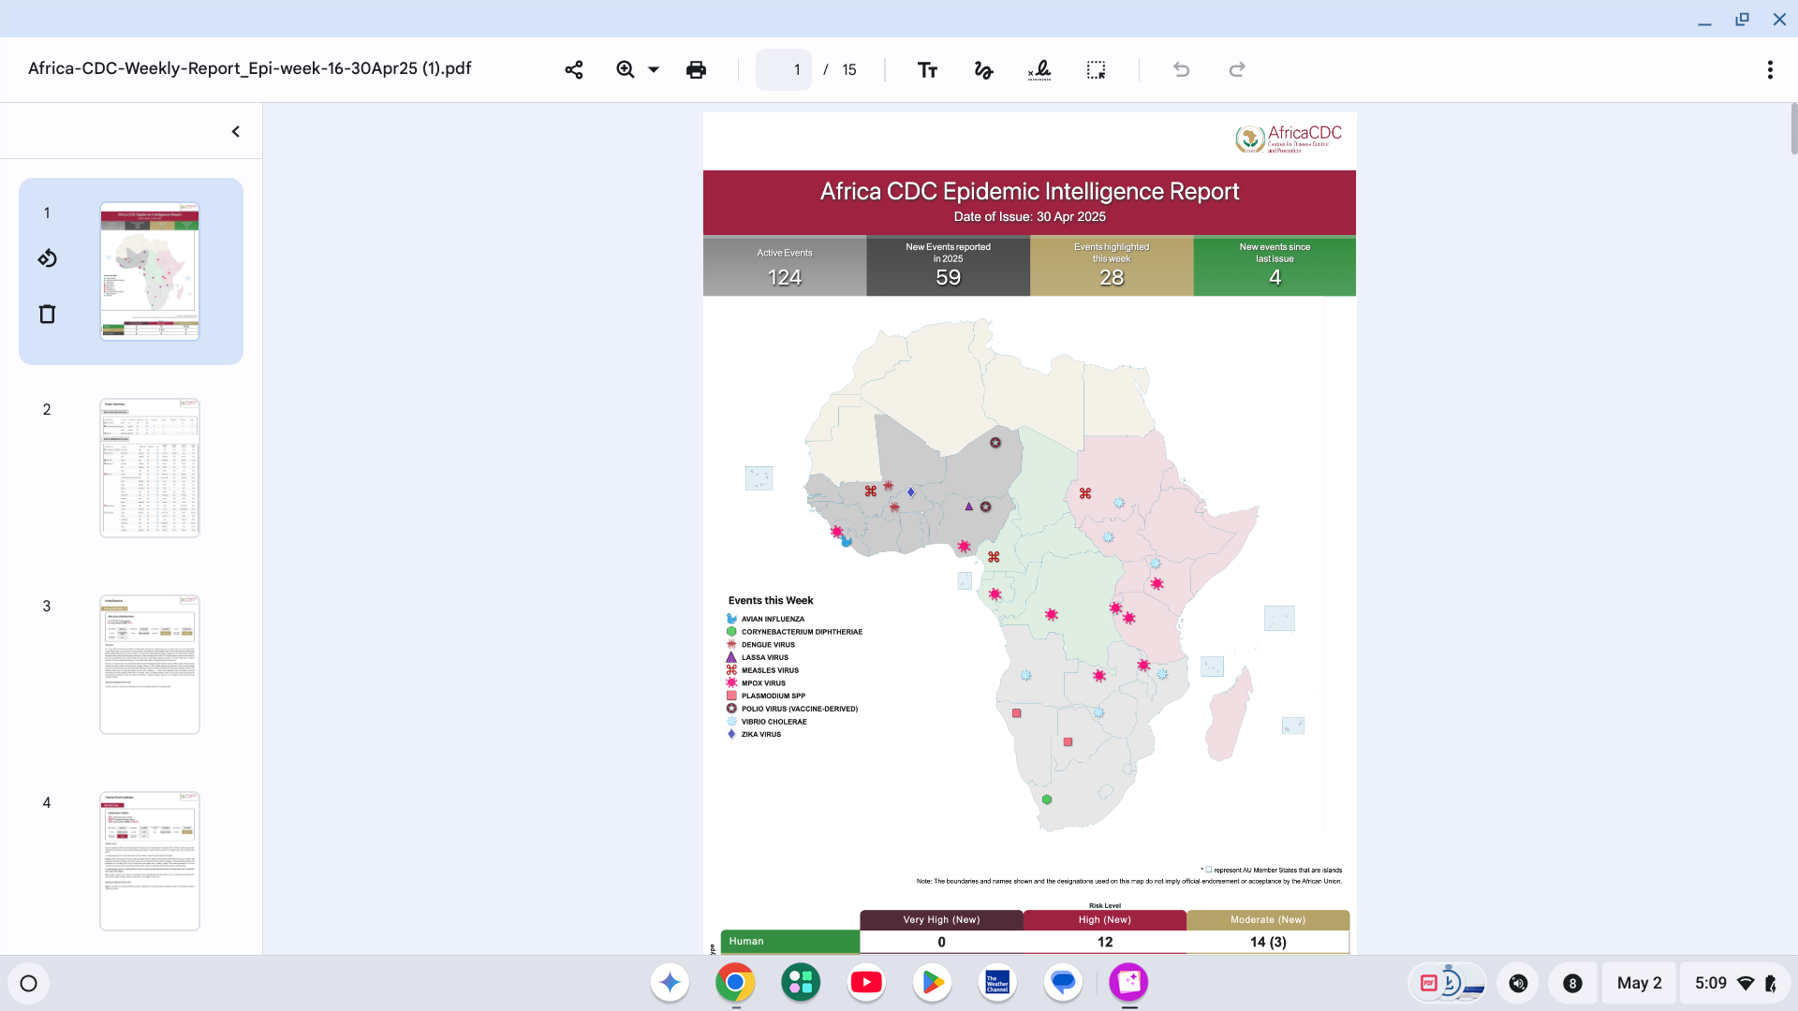Open the three-dot more options menu
Screen dimensions: 1798x1011
pos(1769,70)
